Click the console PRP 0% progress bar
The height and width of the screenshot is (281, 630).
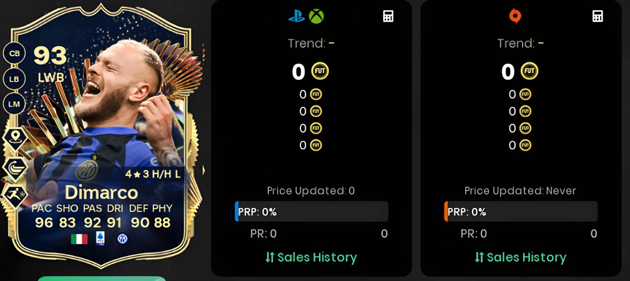tap(312, 212)
